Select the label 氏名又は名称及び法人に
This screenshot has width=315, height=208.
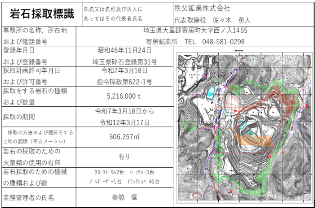point(113,9)
